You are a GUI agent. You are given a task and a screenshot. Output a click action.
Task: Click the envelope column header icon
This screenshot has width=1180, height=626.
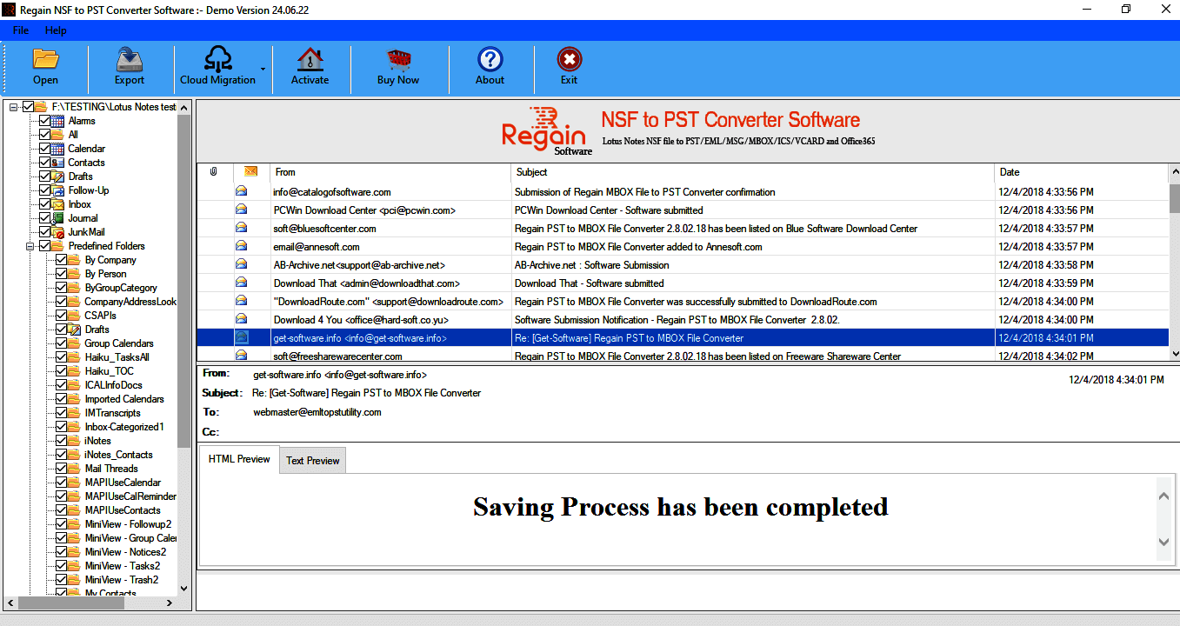tap(250, 171)
